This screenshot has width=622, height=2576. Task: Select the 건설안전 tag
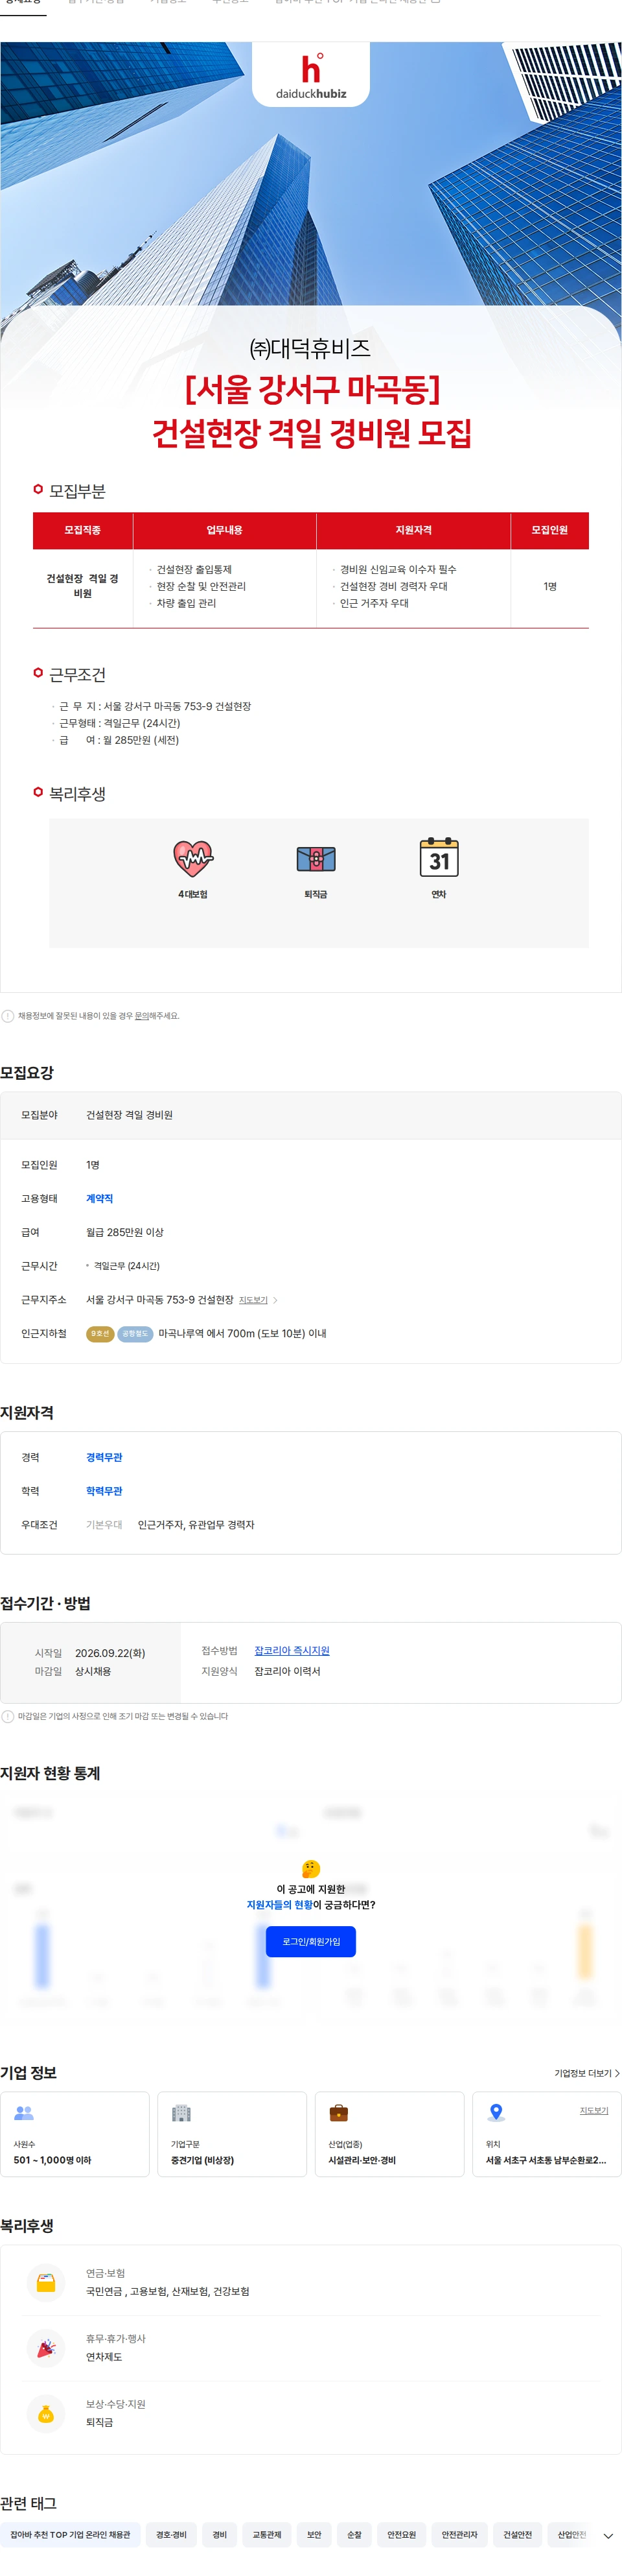click(x=517, y=2535)
